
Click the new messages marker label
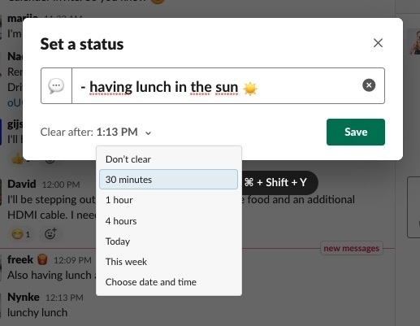coord(351,248)
